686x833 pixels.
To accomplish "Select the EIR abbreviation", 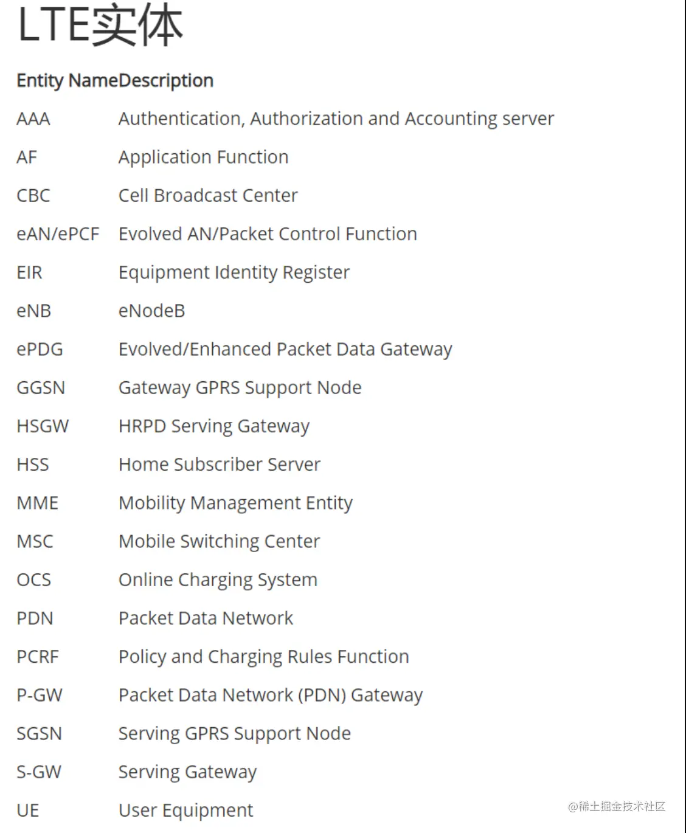I will coord(29,272).
